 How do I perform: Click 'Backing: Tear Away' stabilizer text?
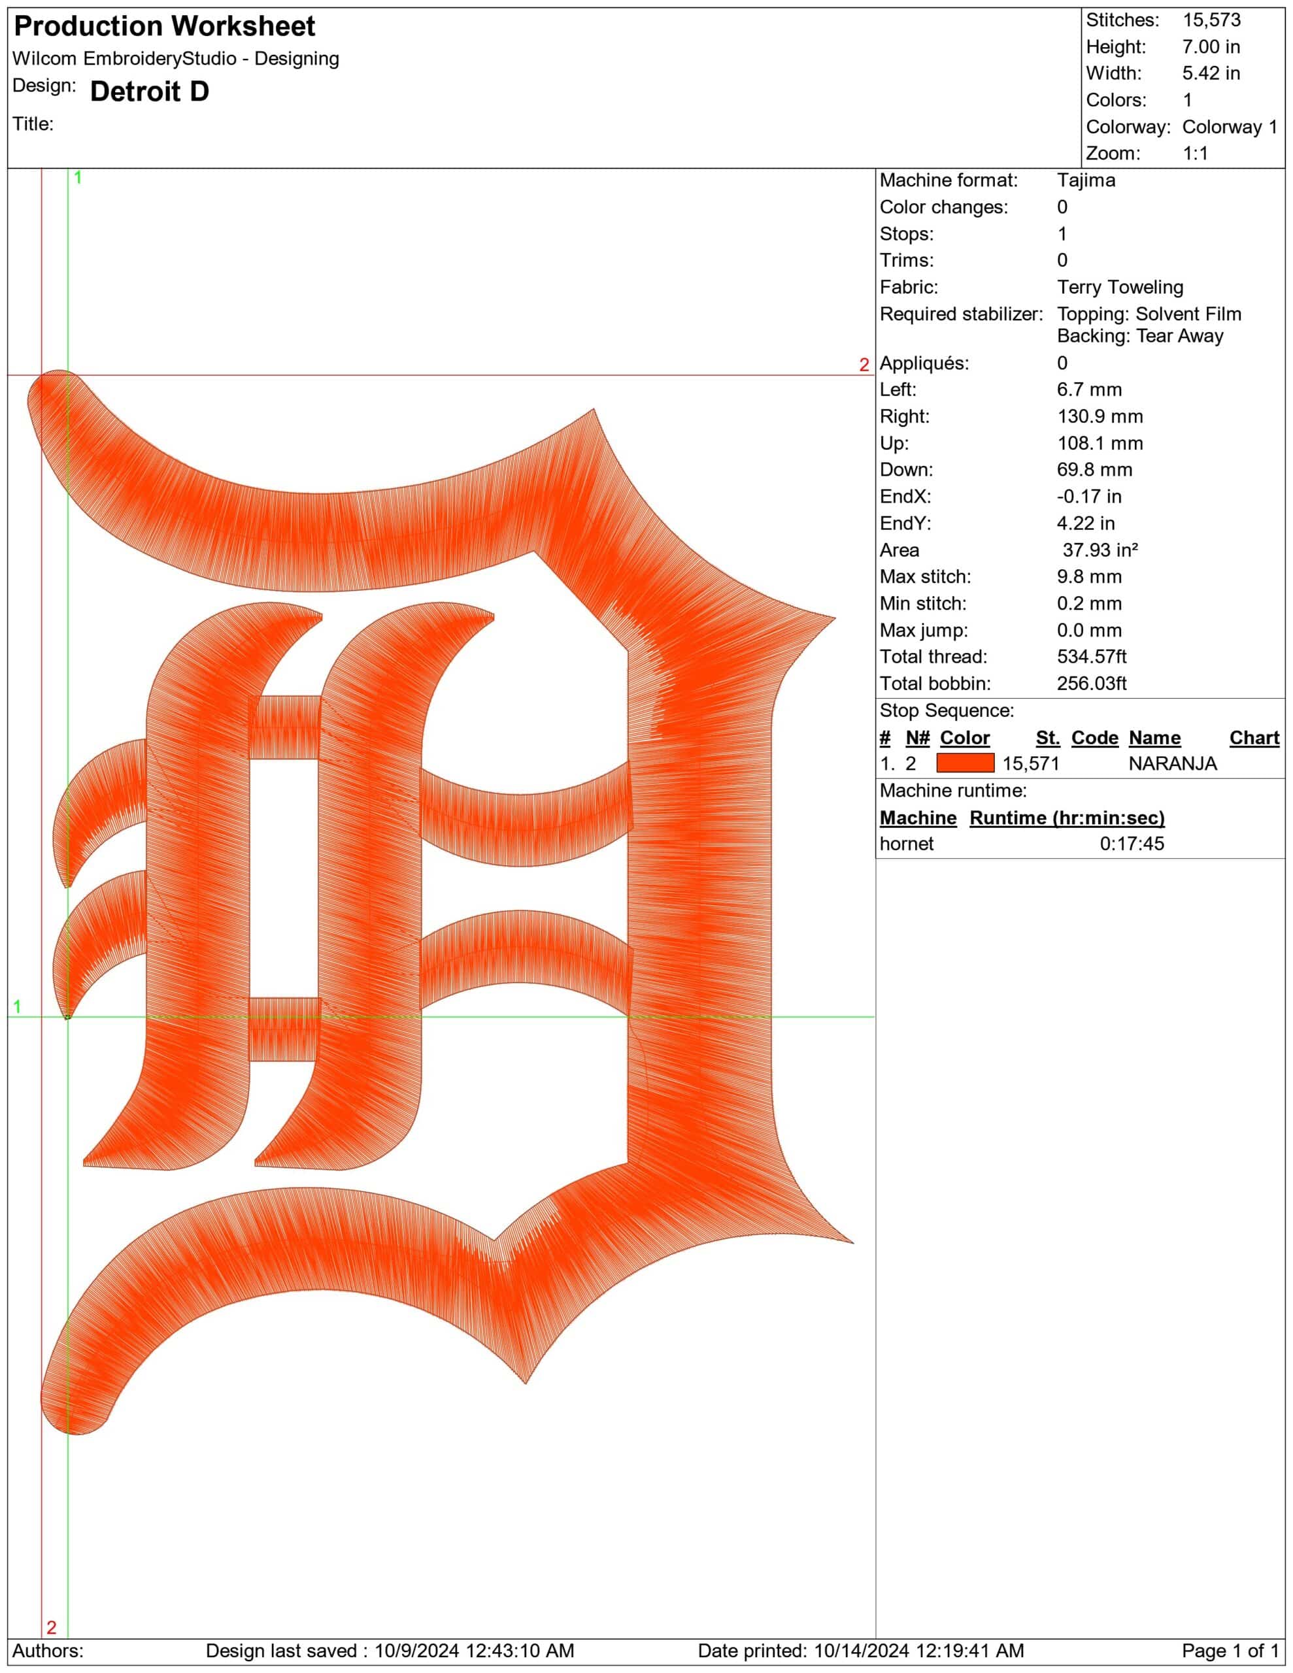(x=1140, y=335)
